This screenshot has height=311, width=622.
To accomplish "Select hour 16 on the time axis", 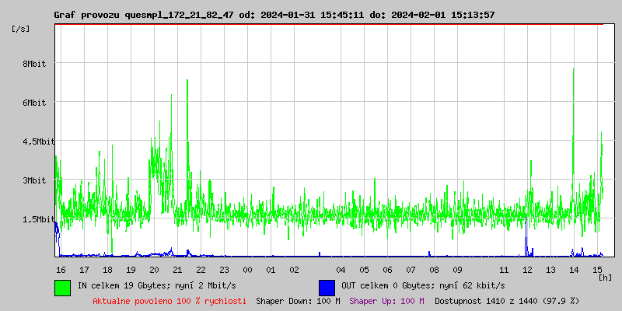I will pyautogui.click(x=61, y=270).
